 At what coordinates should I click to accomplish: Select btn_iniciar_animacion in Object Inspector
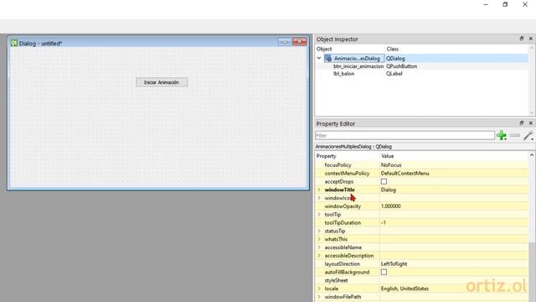click(x=358, y=66)
